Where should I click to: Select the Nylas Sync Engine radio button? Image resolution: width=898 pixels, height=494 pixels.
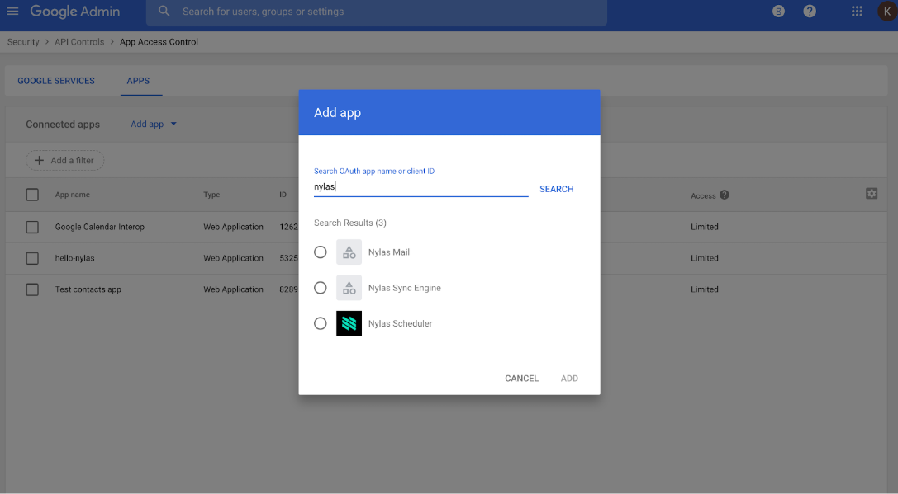321,288
